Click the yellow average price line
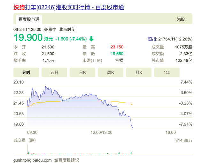Viewport: 218px width, 168px height. click(80, 101)
